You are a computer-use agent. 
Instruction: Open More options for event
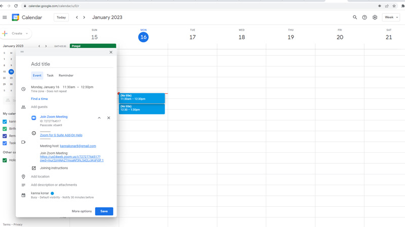(x=82, y=211)
